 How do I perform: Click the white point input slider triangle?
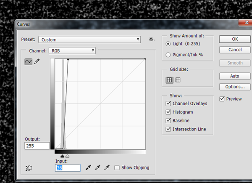click(67, 156)
